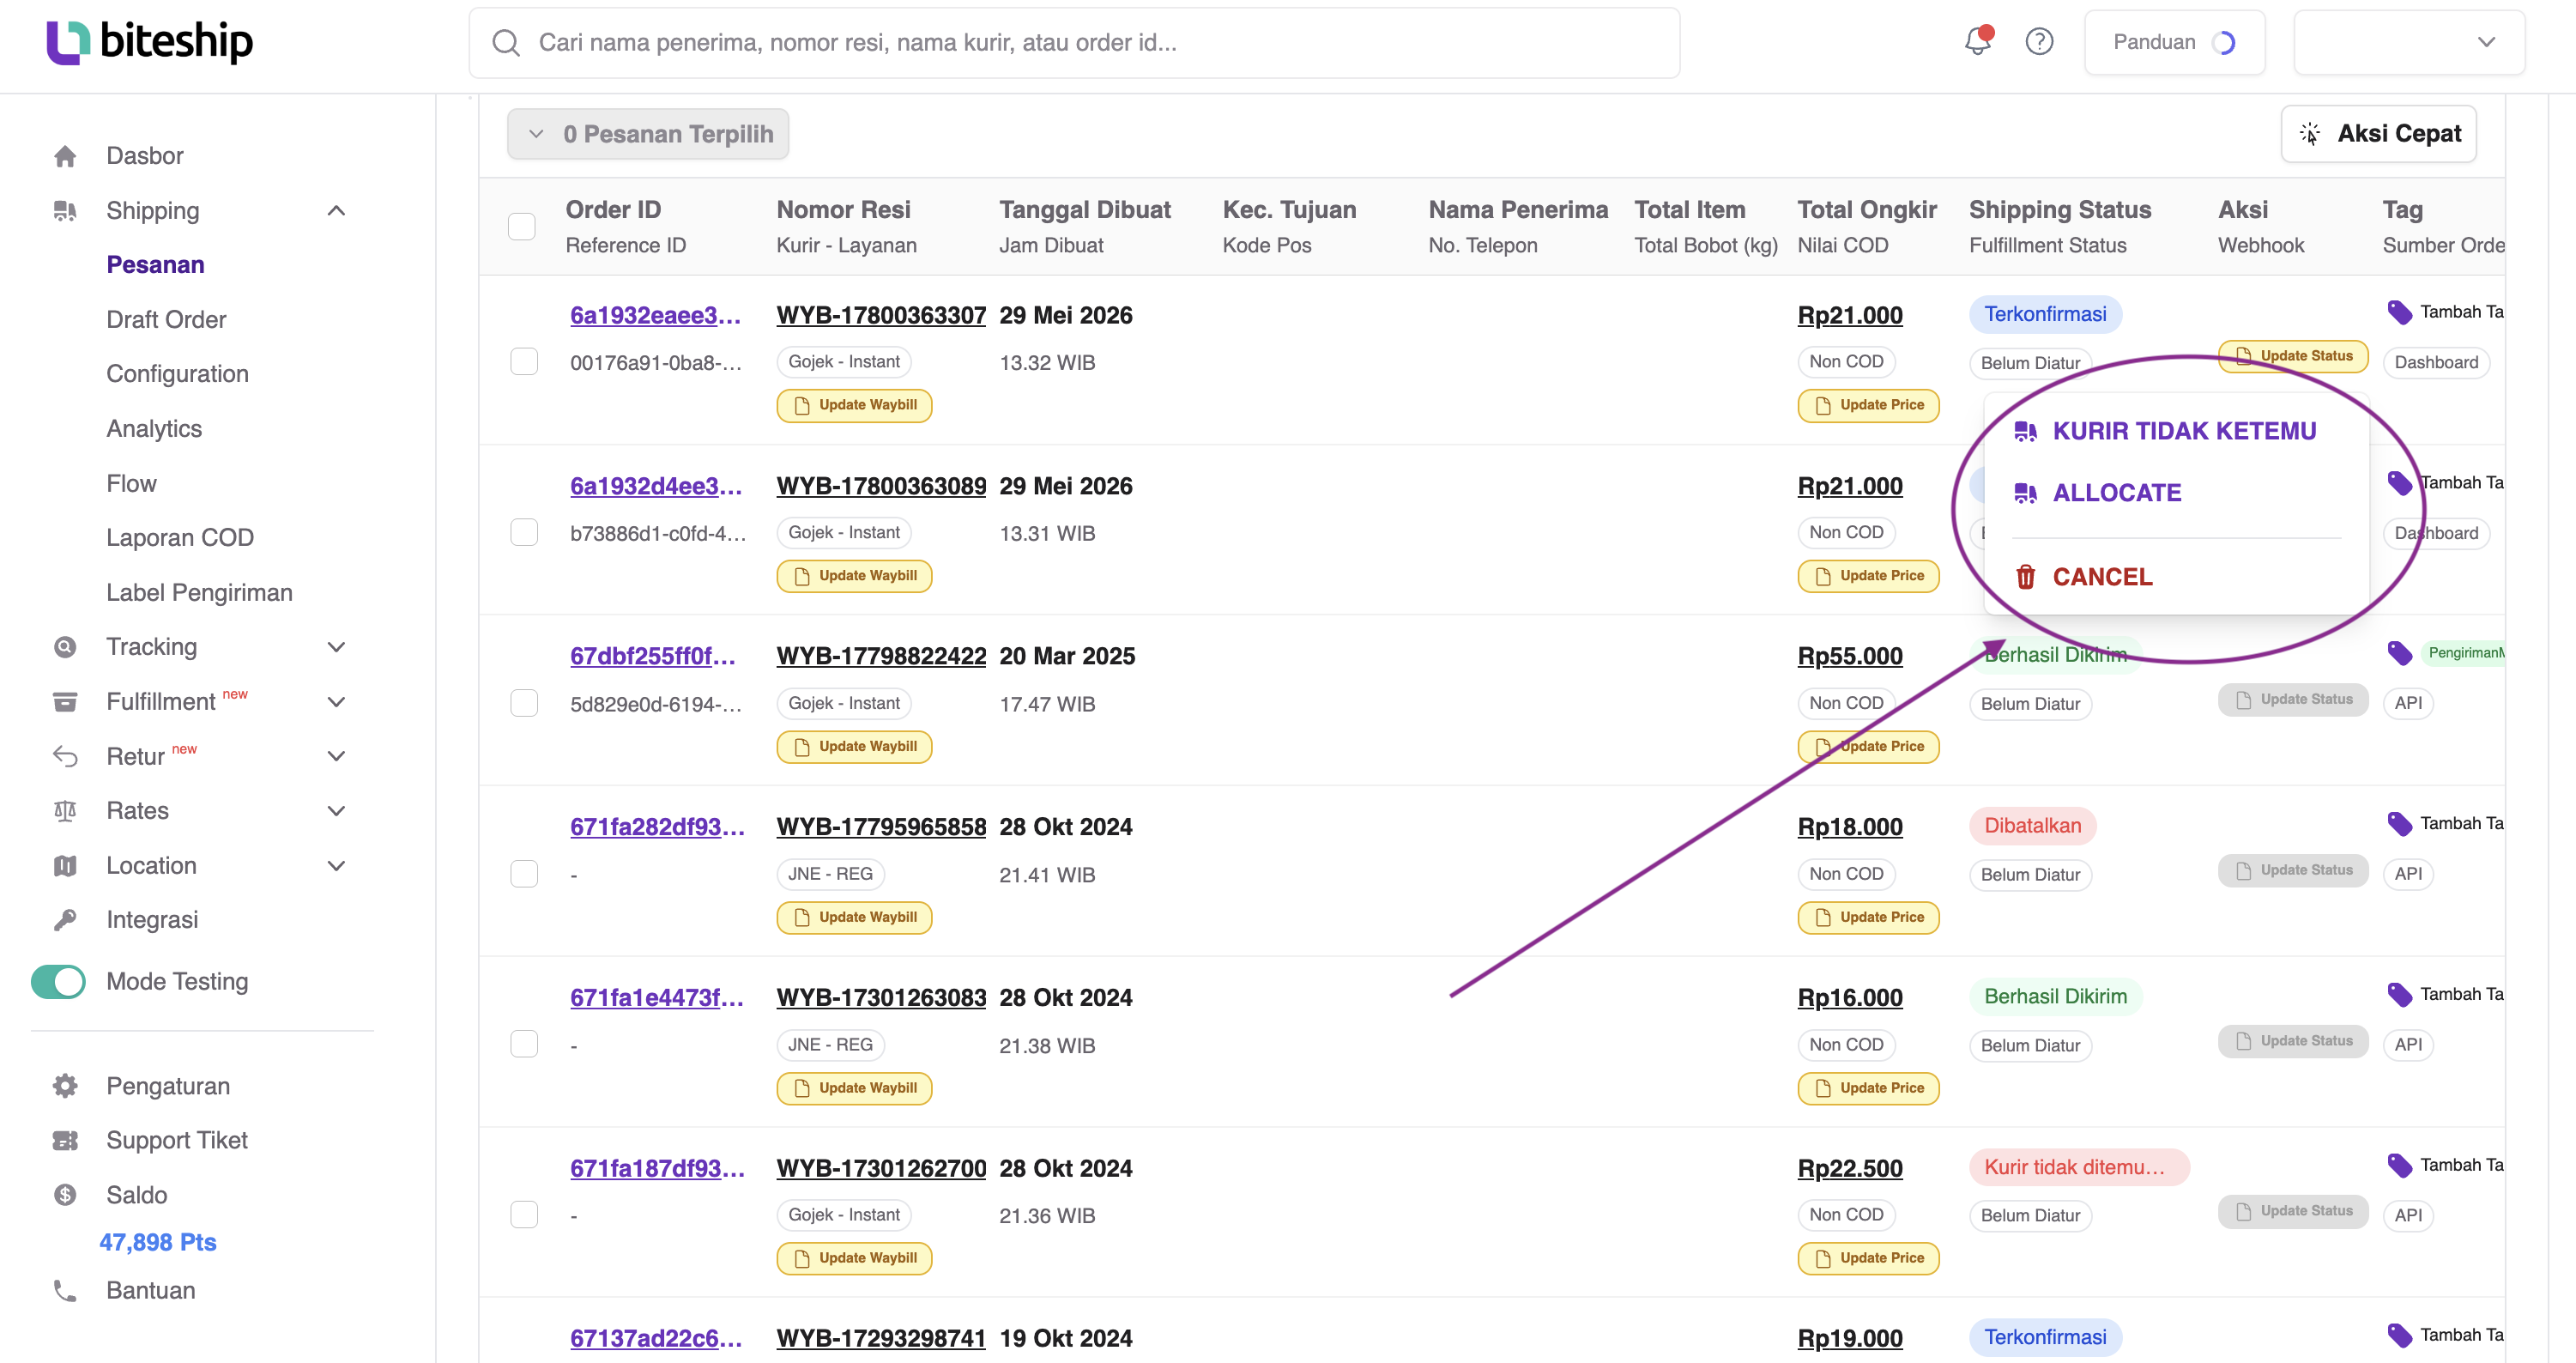Go to Configuration in sidebar
Screen dimensions: 2576x1363
(178, 374)
